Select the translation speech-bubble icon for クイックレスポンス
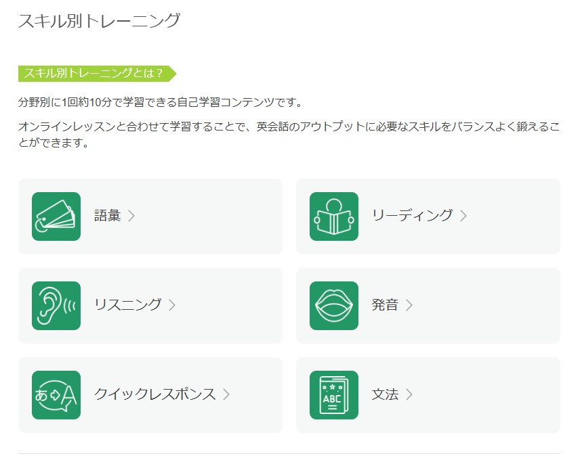 point(56,394)
